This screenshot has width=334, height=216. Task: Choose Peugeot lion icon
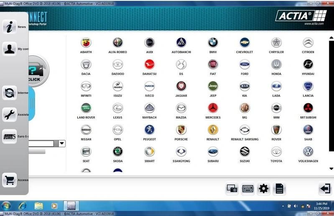(x=149, y=130)
